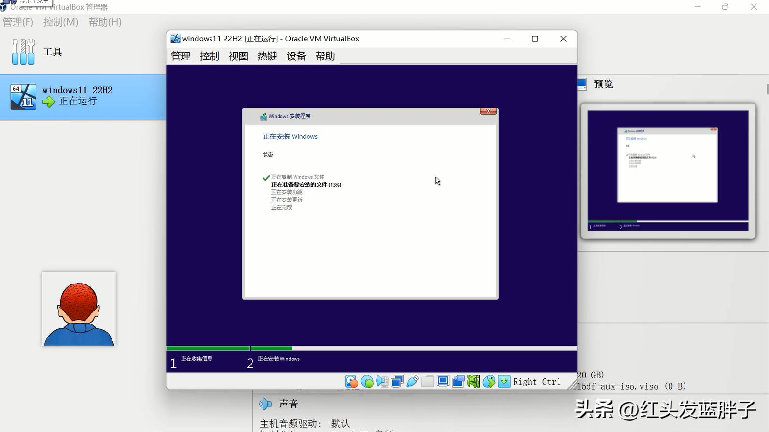The height and width of the screenshot is (432, 769).
Task: Click the network adapters status icon
Action: (397, 381)
